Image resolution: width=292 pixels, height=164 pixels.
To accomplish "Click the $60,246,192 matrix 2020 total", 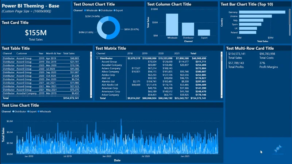I will click(165, 98).
